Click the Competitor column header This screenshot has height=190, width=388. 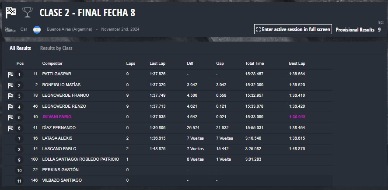coord(52,63)
